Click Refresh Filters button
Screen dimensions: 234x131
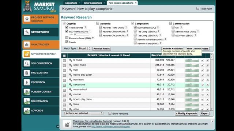click(x=102, y=49)
